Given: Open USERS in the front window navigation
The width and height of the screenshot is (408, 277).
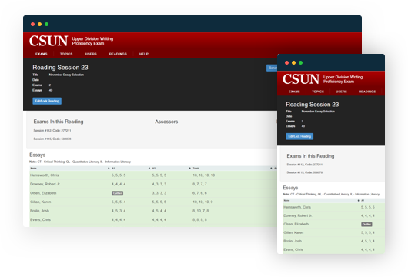Looking at the screenshot, I should [341, 92].
